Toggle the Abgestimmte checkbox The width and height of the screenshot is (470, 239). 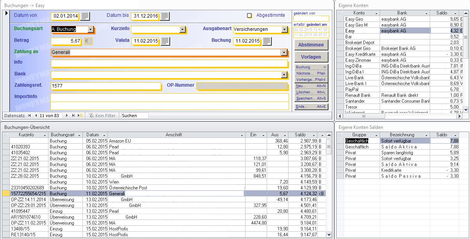[x=249, y=16]
